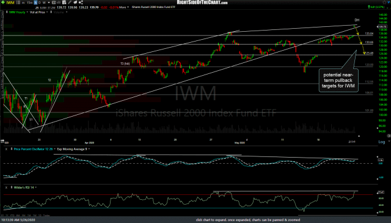The image size is (391, 223).
Task: Click the 120.00 support level label
Action: pyautogui.click(x=369, y=65)
